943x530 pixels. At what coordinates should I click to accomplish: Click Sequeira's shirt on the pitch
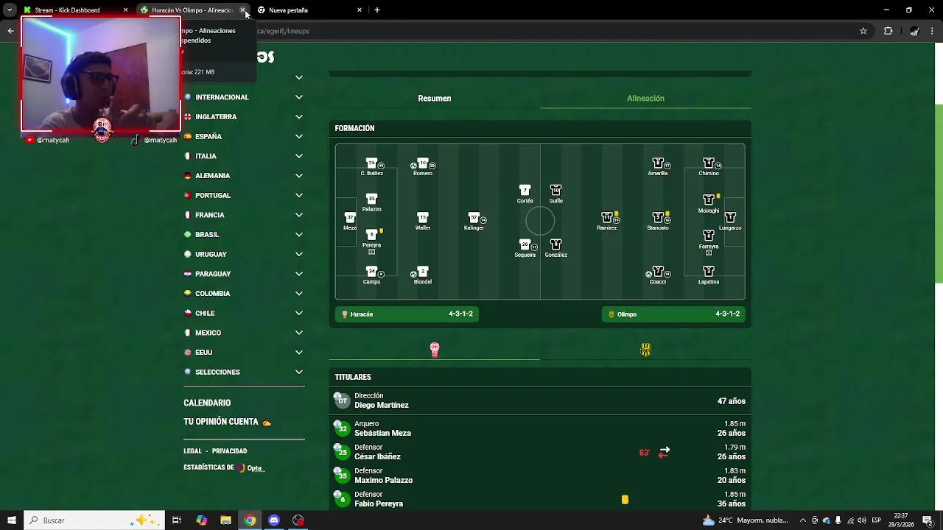(525, 244)
